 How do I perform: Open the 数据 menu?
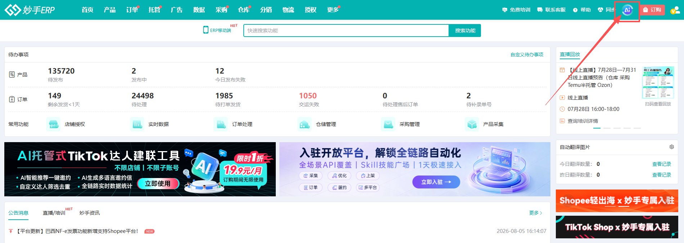[x=199, y=10]
